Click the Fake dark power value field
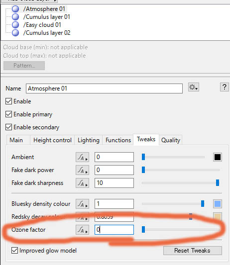This screenshot has height=265, width=230. tap(114, 170)
